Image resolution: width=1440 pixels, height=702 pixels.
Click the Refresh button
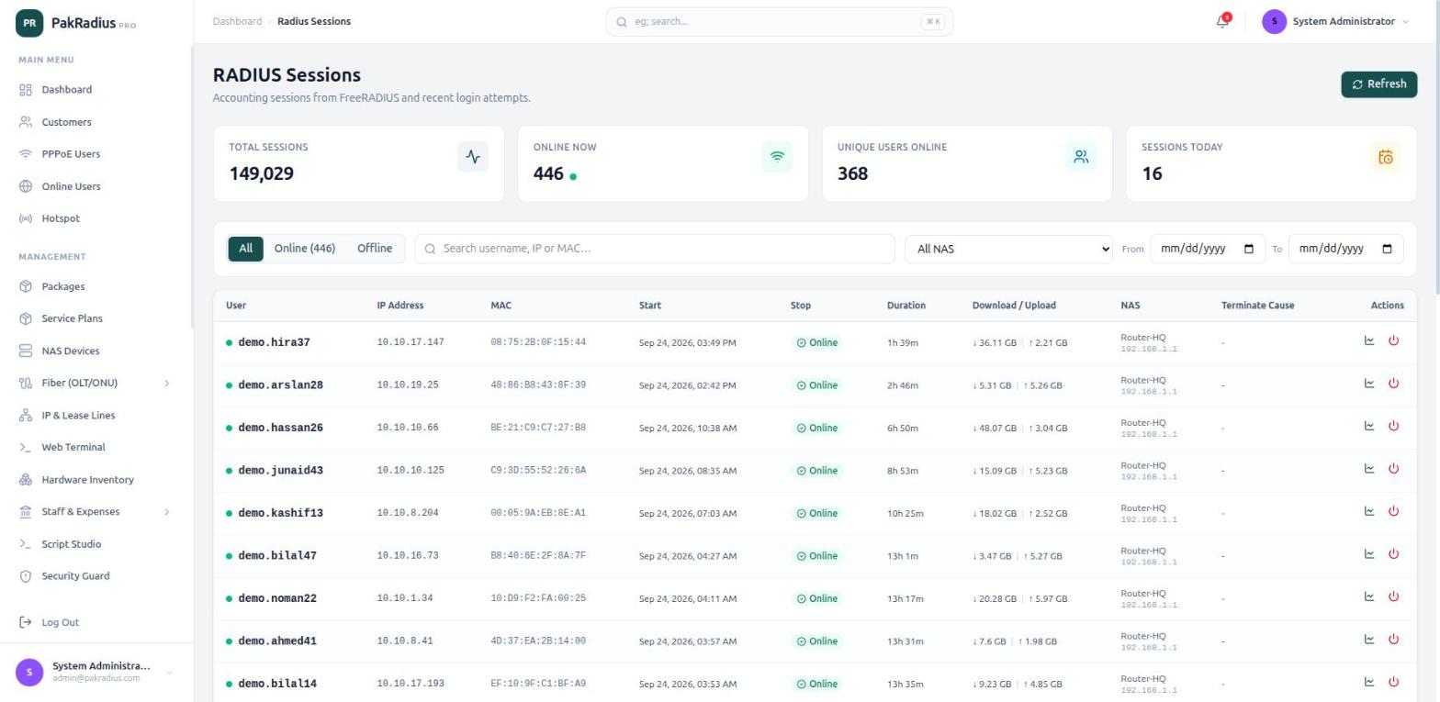[x=1378, y=84]
